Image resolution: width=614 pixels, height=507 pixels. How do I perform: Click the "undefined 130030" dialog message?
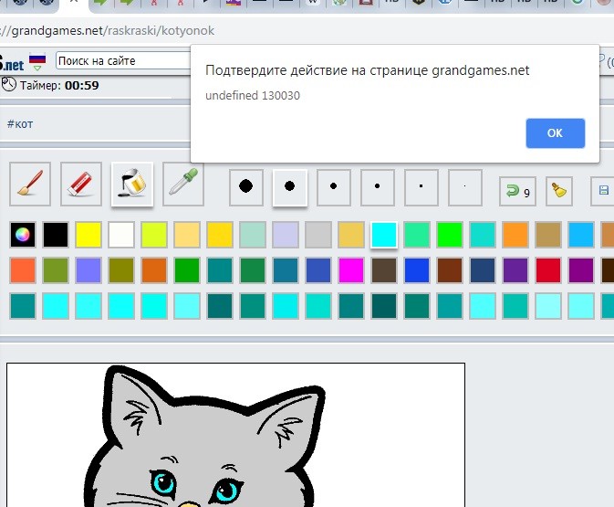[253, 96]
